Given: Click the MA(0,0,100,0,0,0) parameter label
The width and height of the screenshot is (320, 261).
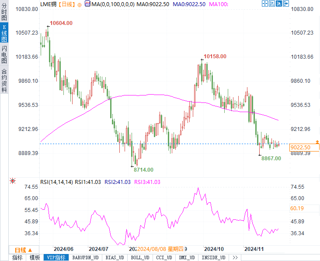Looking at the screenshot, I should point(113,4).
